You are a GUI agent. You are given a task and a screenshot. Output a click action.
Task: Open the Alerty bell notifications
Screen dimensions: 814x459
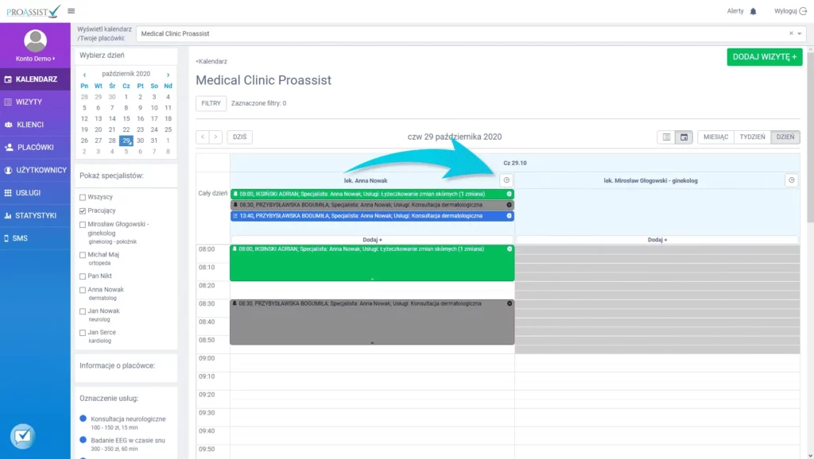[x=754, y=11]
